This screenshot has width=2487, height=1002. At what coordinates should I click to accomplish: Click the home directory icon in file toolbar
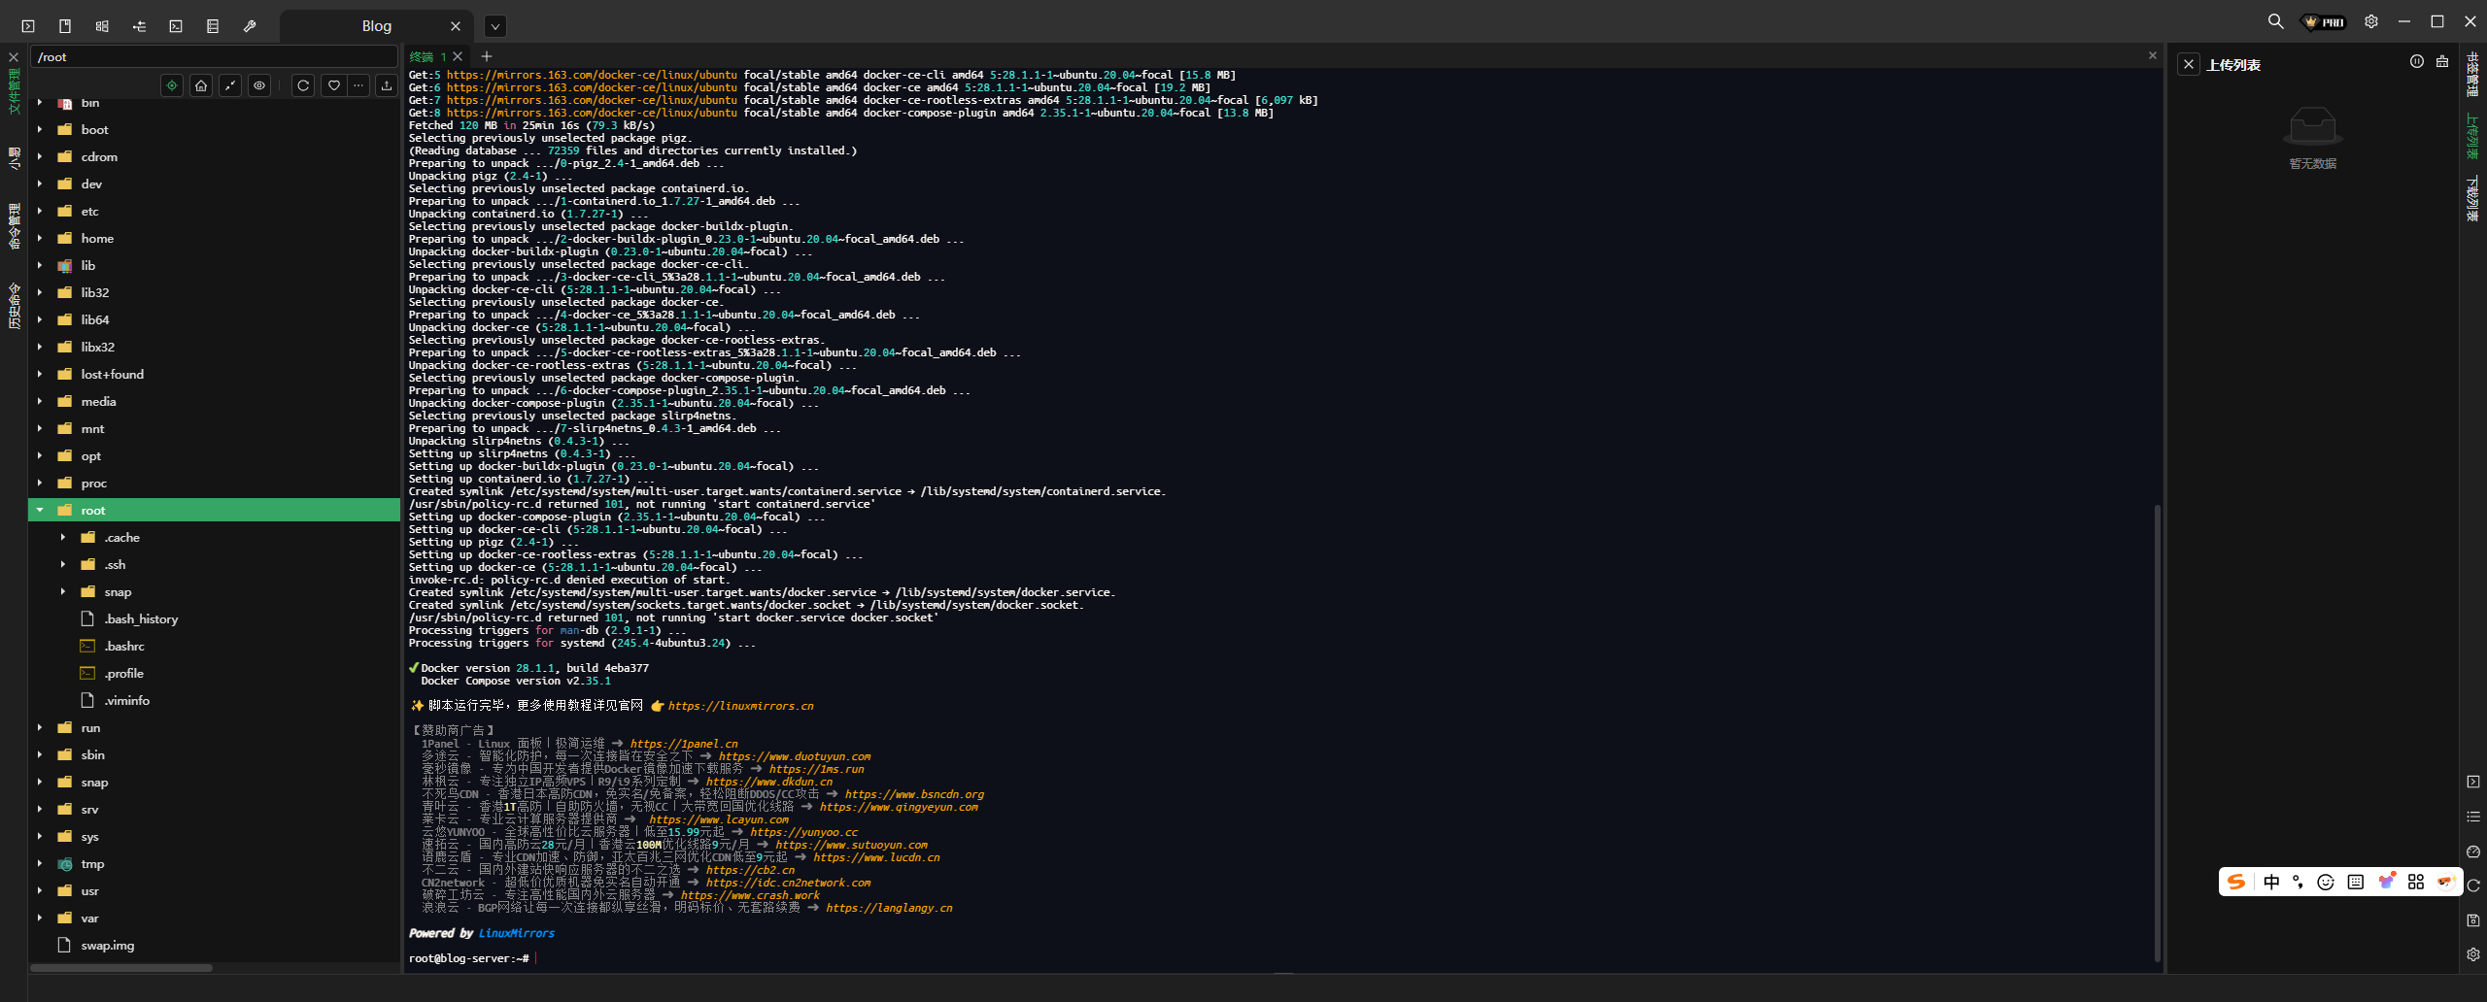201,85
